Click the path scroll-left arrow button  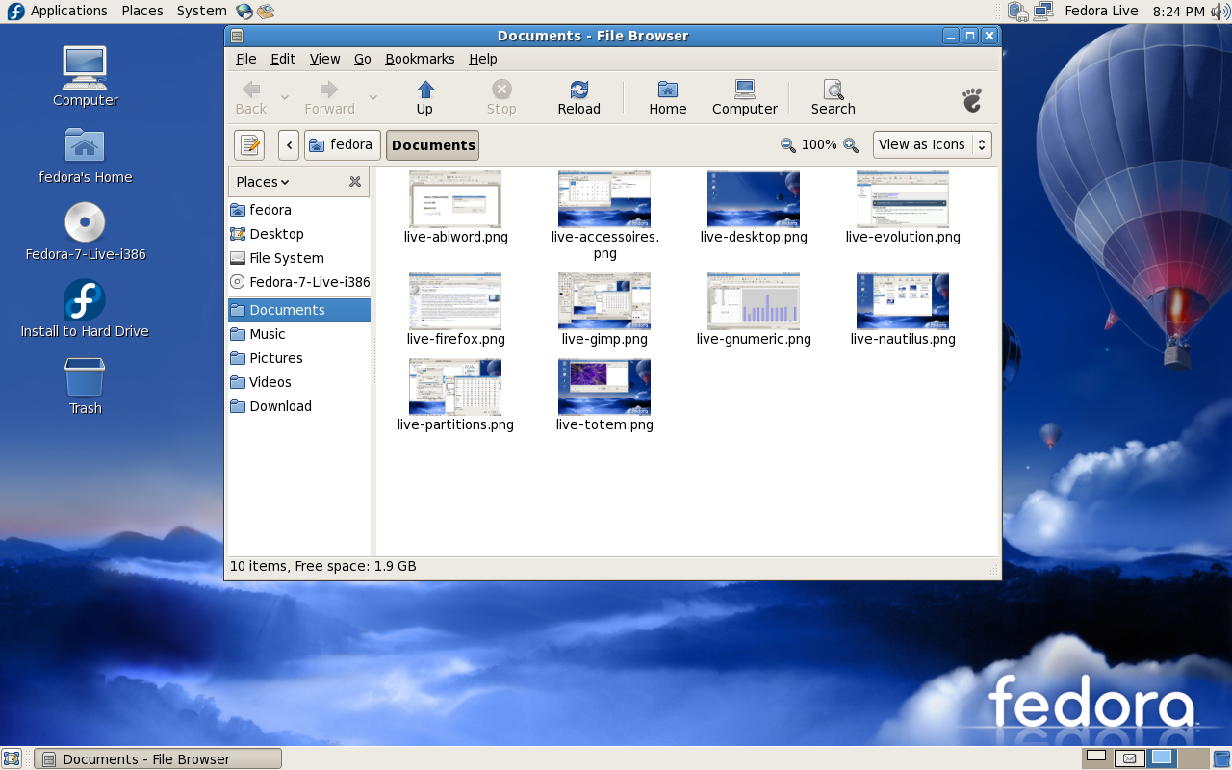(x=289, y=145)
